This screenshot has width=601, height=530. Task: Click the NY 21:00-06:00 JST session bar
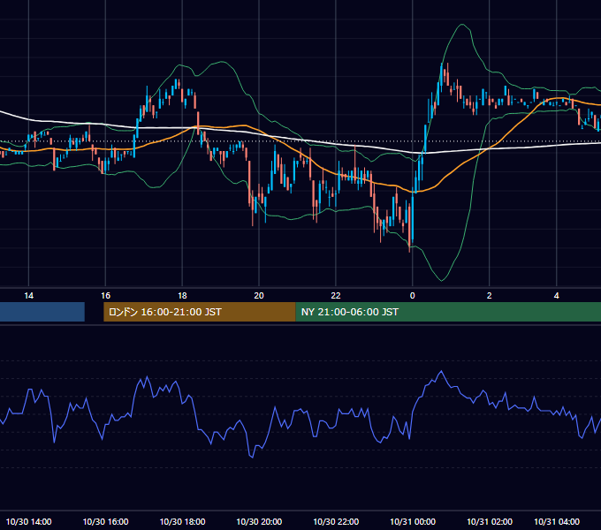[448, 312]
